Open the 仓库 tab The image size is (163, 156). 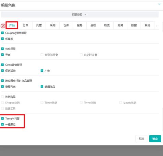66,25
